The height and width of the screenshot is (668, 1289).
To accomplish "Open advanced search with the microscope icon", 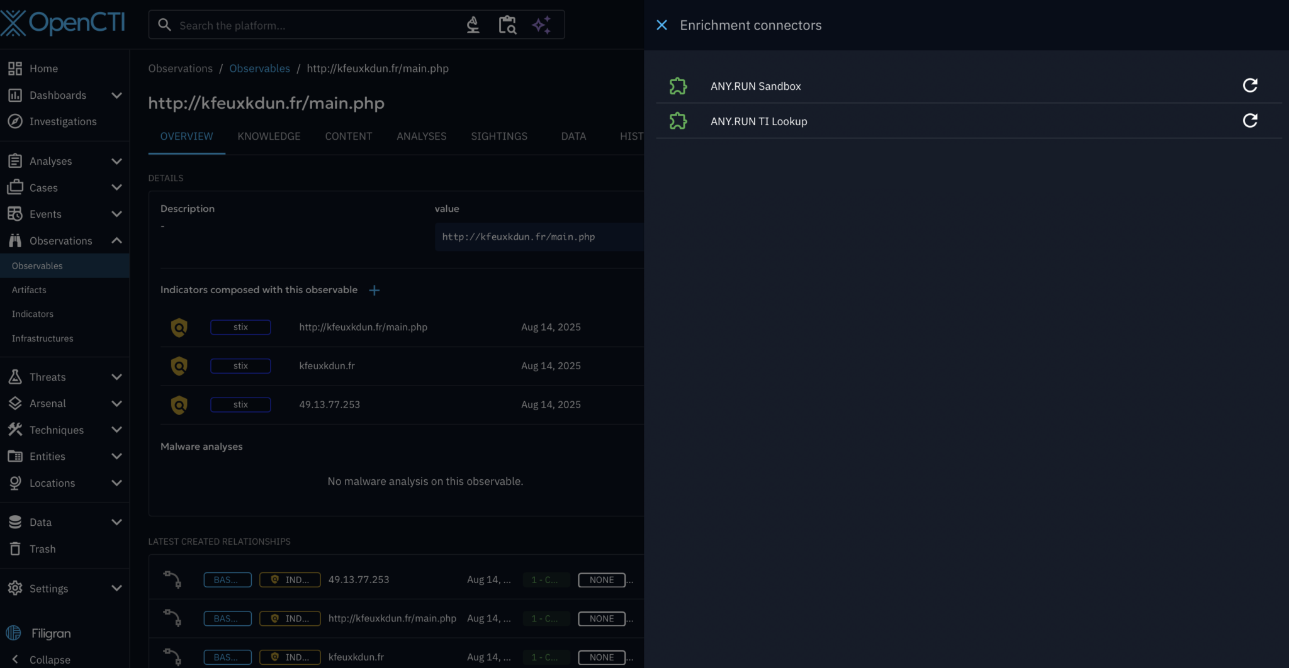I will coord(473,25).
